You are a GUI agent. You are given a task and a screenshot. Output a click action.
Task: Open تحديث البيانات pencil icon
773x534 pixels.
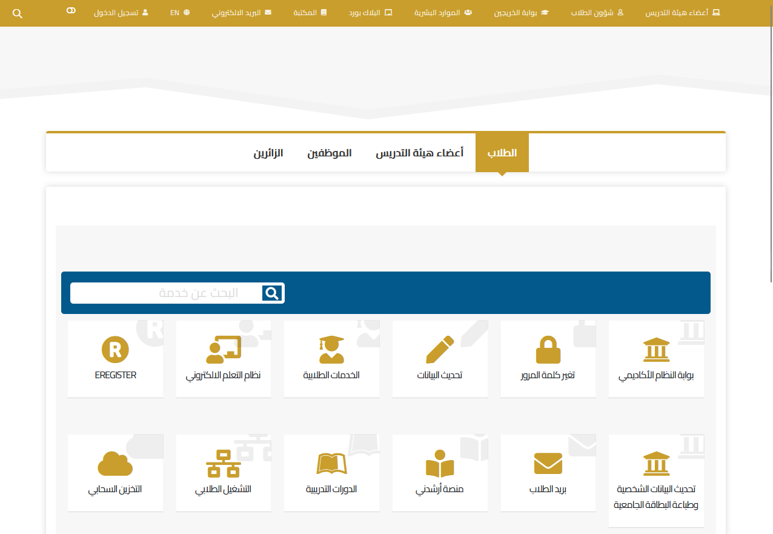440,350
